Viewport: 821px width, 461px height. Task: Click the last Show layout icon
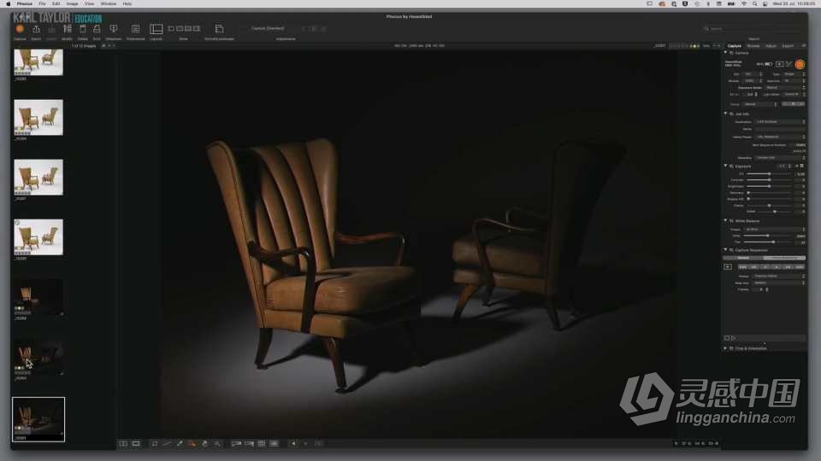197,29
